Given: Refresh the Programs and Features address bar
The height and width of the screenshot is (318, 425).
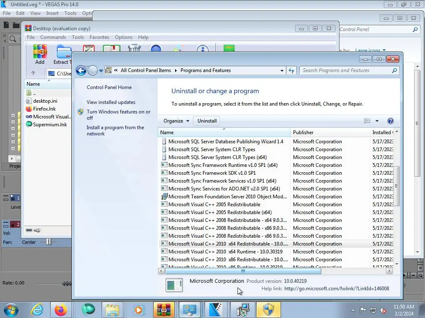Looking at the screenshot, I should click(291, 70).
